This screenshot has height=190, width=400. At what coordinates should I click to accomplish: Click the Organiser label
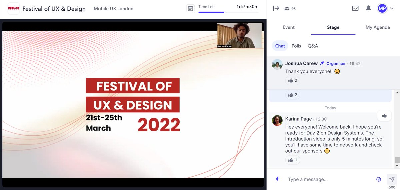[x=336, y=63]
